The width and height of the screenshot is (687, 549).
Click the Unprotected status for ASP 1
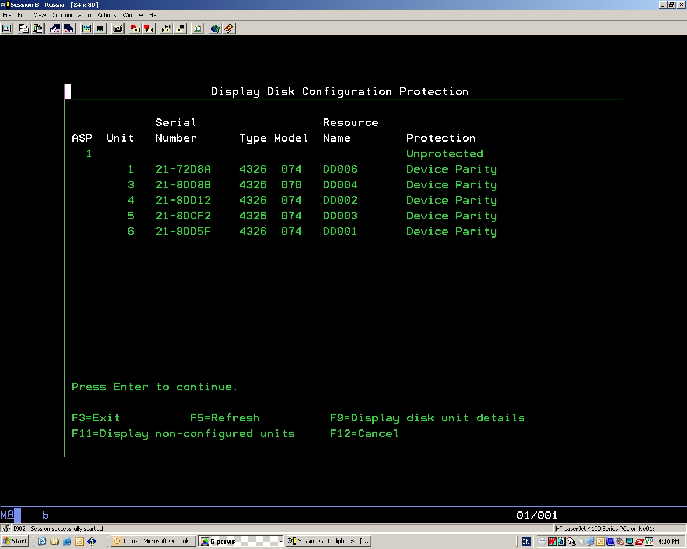[x=445, y=153]
